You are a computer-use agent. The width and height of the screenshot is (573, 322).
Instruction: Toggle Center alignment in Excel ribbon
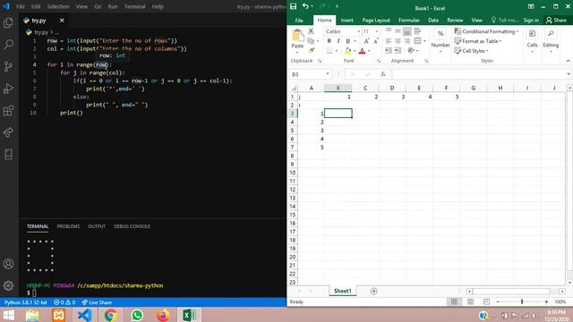pos(398,41)
